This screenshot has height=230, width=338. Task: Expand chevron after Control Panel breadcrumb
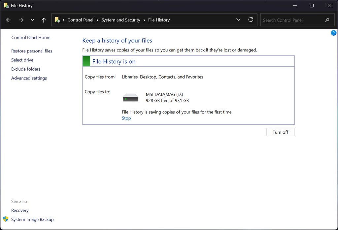(x=97, y=20)
